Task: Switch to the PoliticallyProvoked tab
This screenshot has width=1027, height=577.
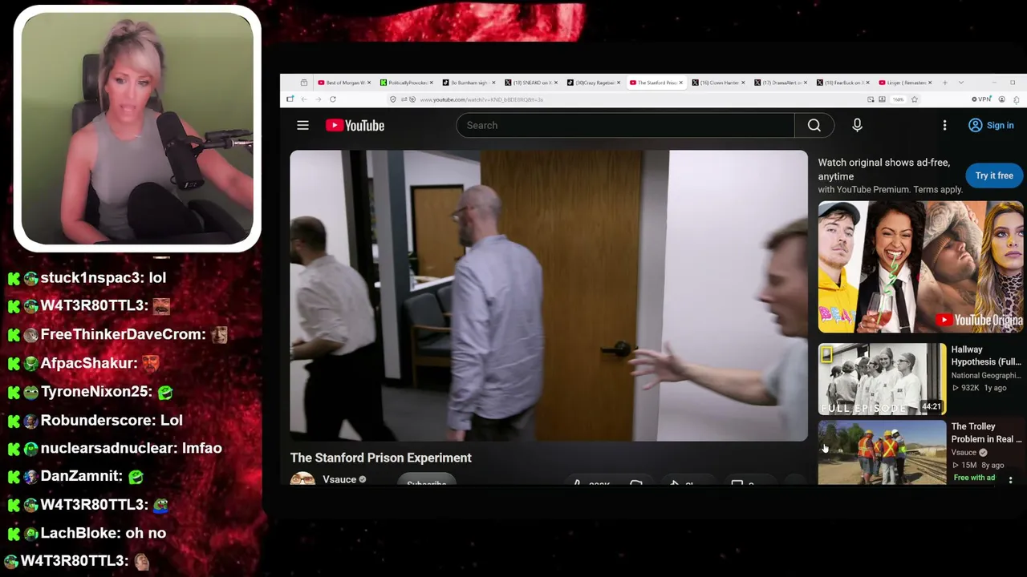Action: 405,83
